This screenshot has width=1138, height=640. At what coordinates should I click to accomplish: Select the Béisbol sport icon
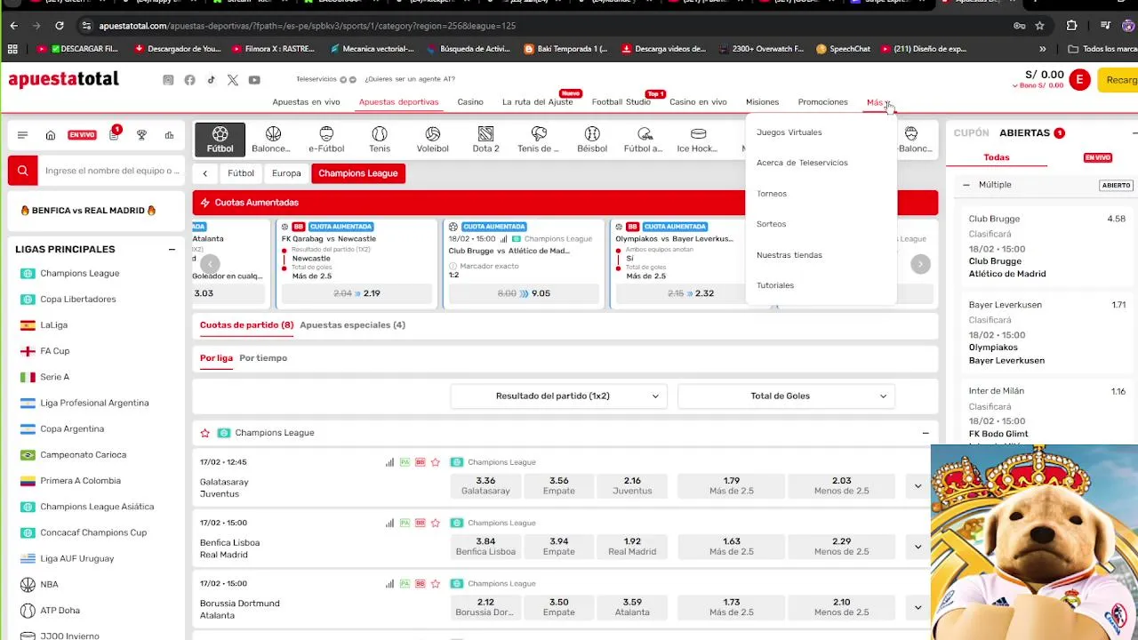(592, 140)
